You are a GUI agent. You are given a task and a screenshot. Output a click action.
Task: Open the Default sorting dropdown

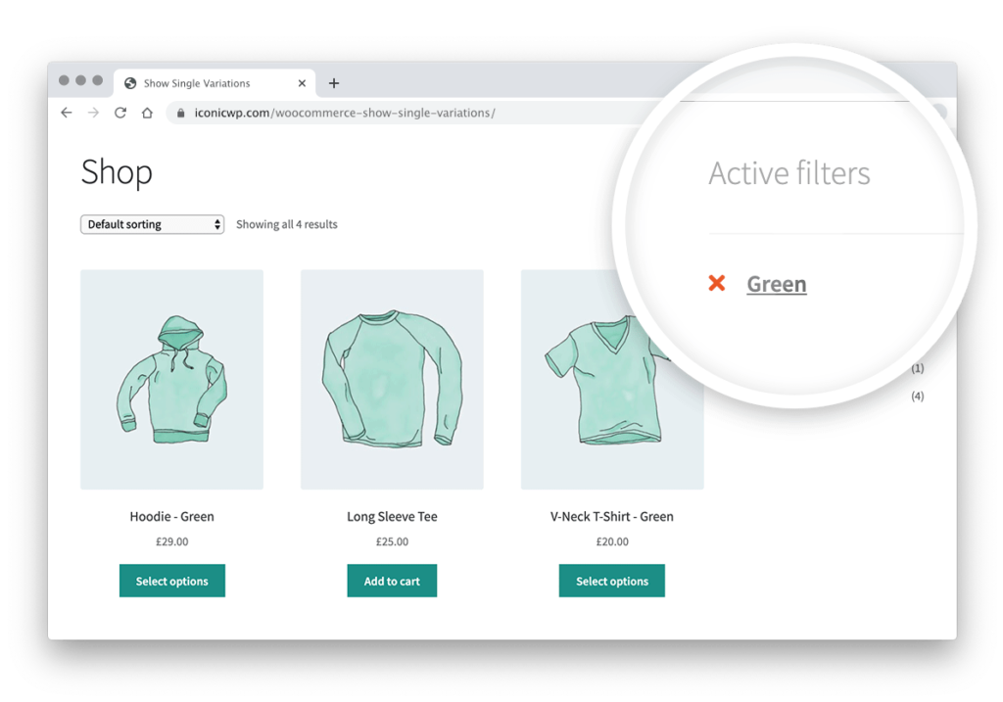(152, 224)
